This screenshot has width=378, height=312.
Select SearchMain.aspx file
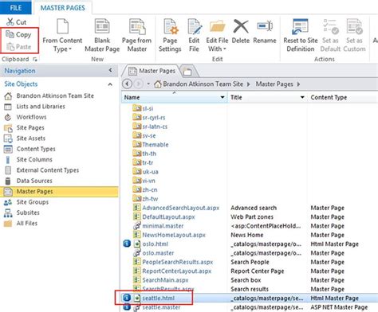[x=165, y=280]
